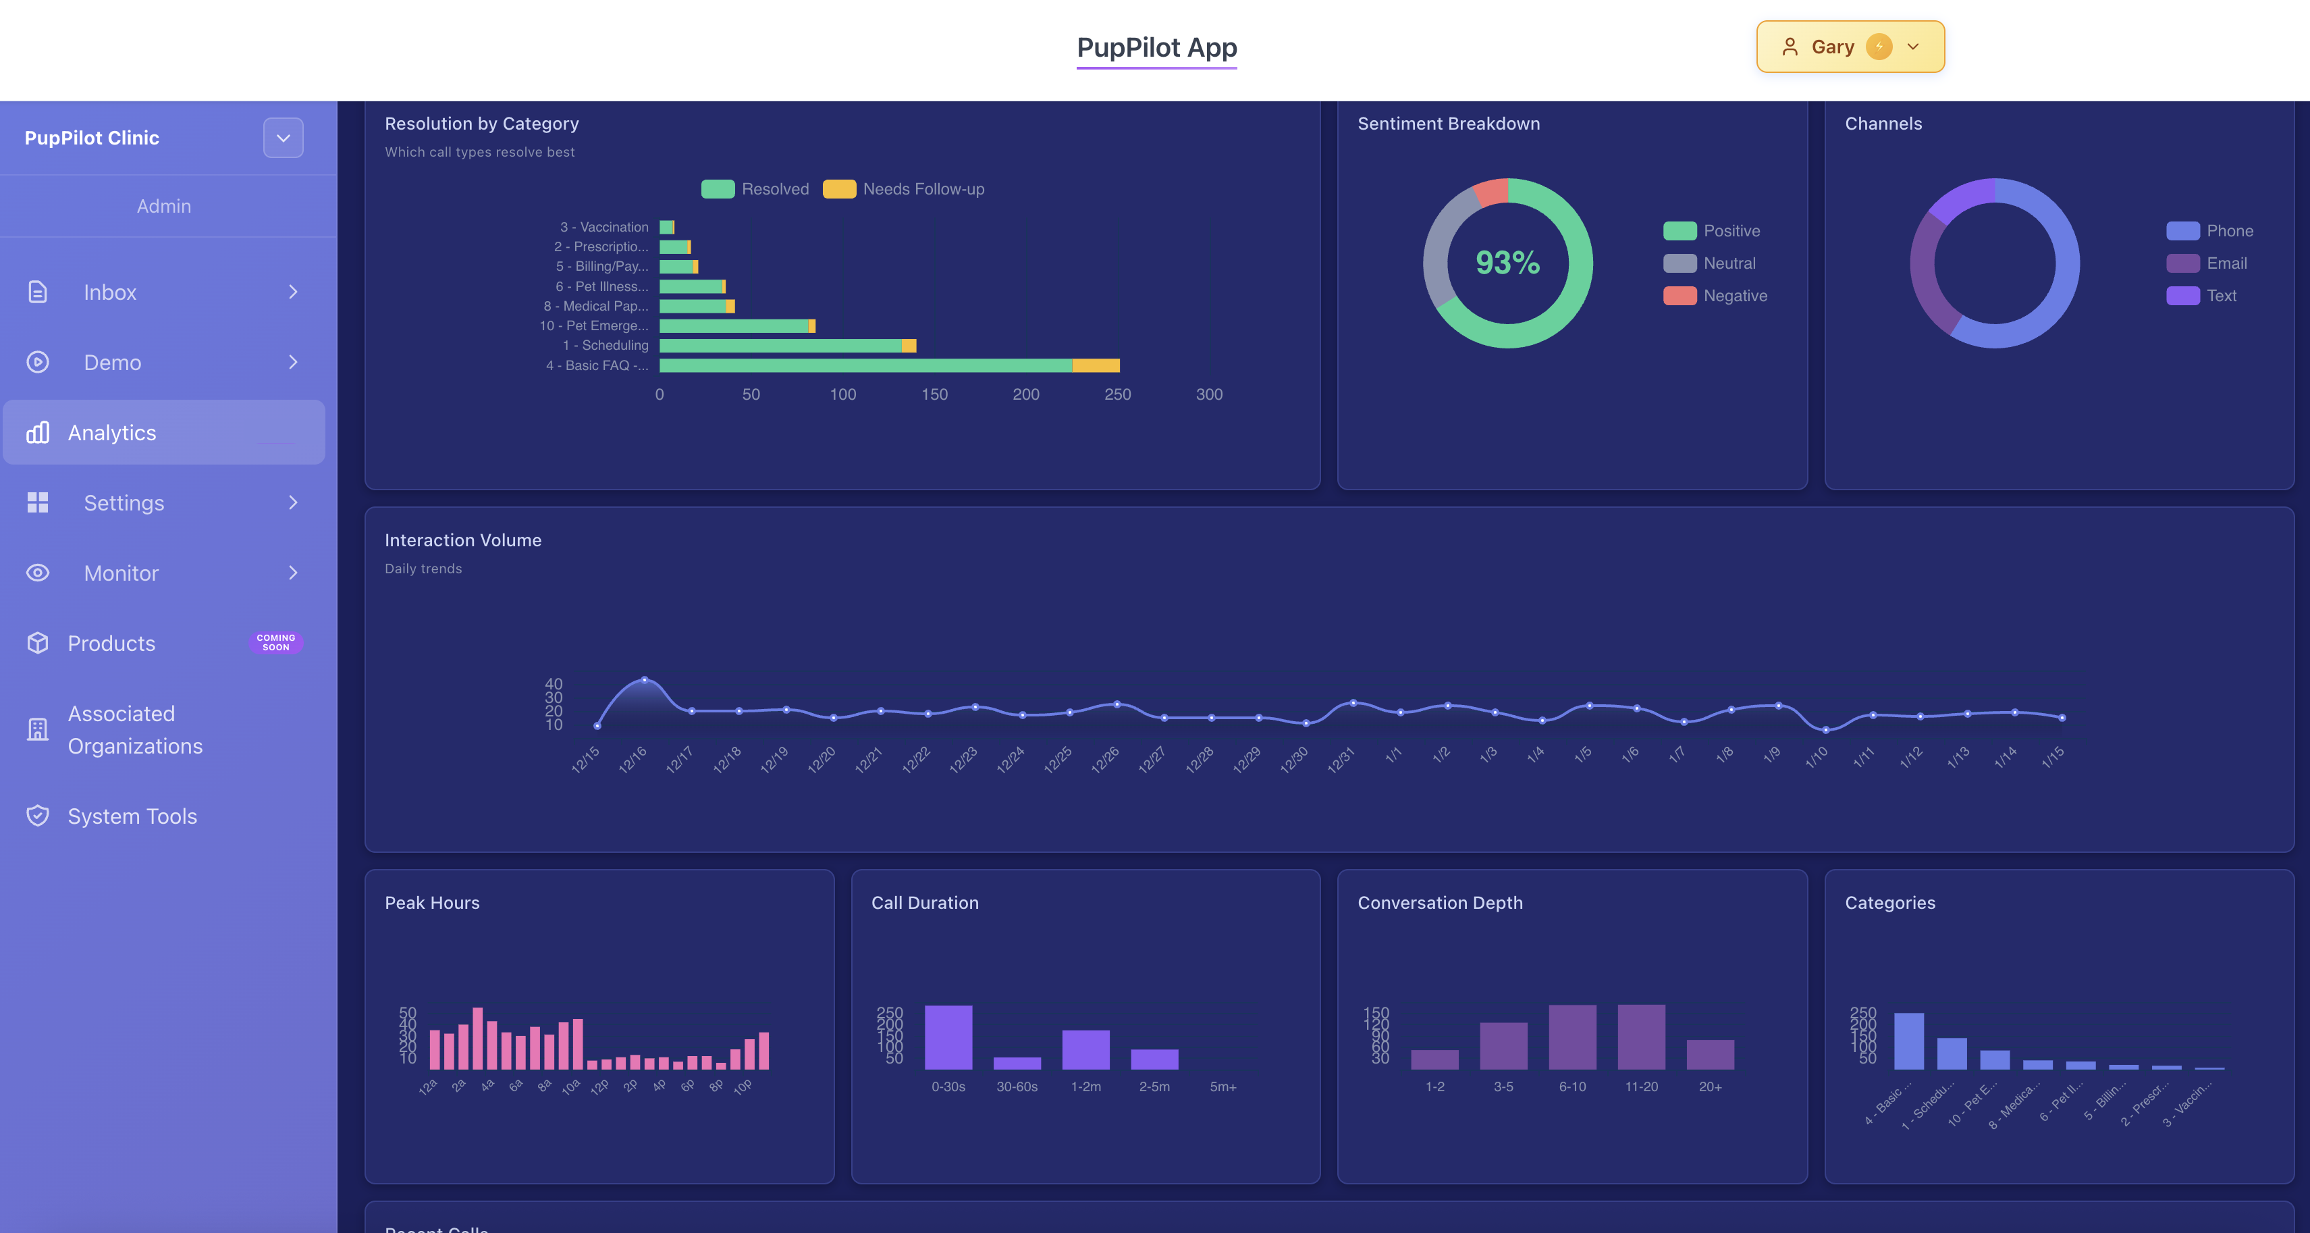2310x1233 pixels.
Task: Click the Analytics bar chart icon
Action: [36, 432]
